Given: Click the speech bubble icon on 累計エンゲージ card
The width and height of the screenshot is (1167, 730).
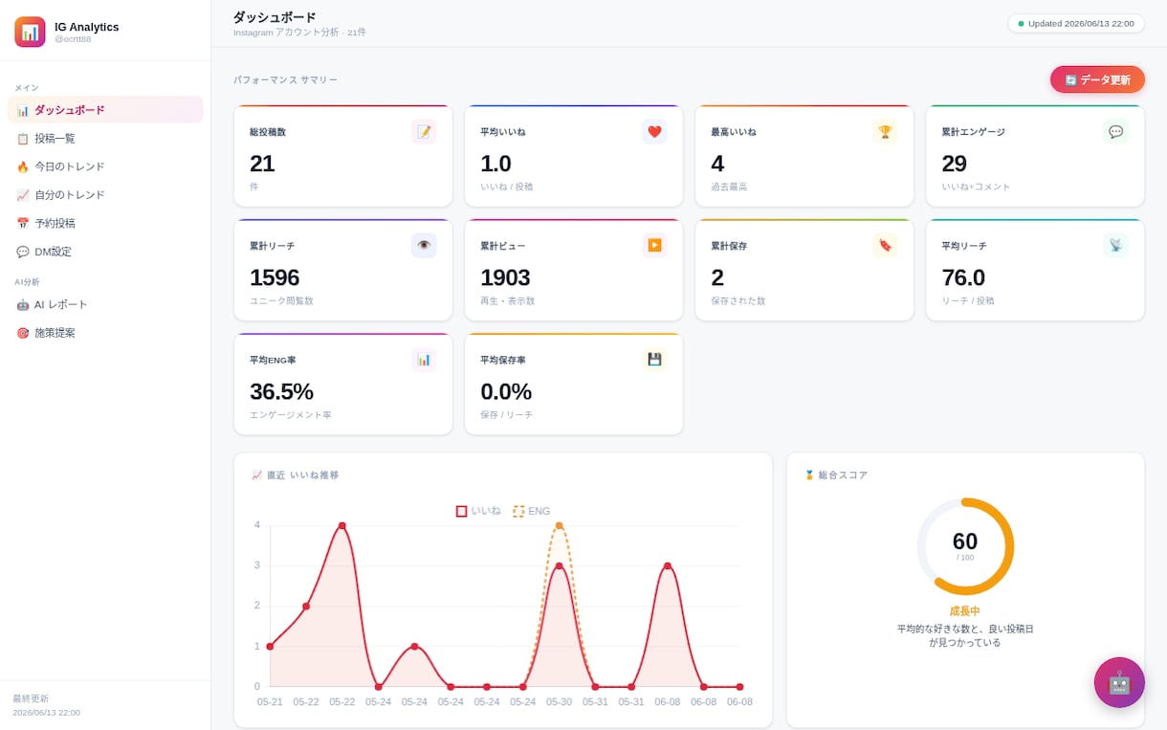Looking at the screenshot, I should [x=1115, y=132].
